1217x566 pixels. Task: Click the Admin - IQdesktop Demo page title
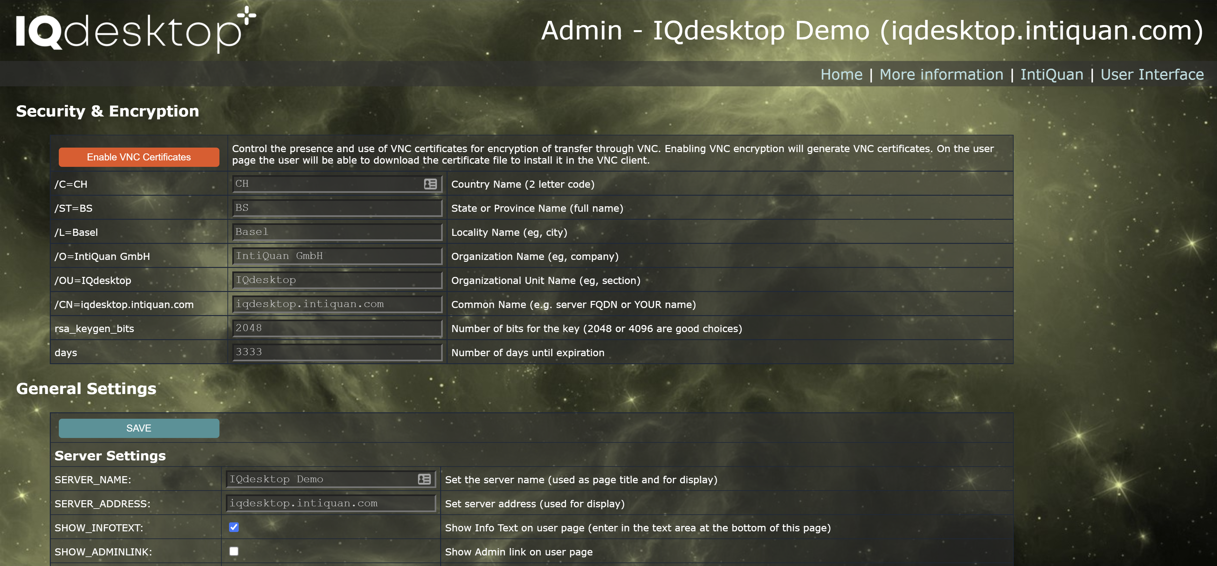pyautogui.click(x=872, y=31)
